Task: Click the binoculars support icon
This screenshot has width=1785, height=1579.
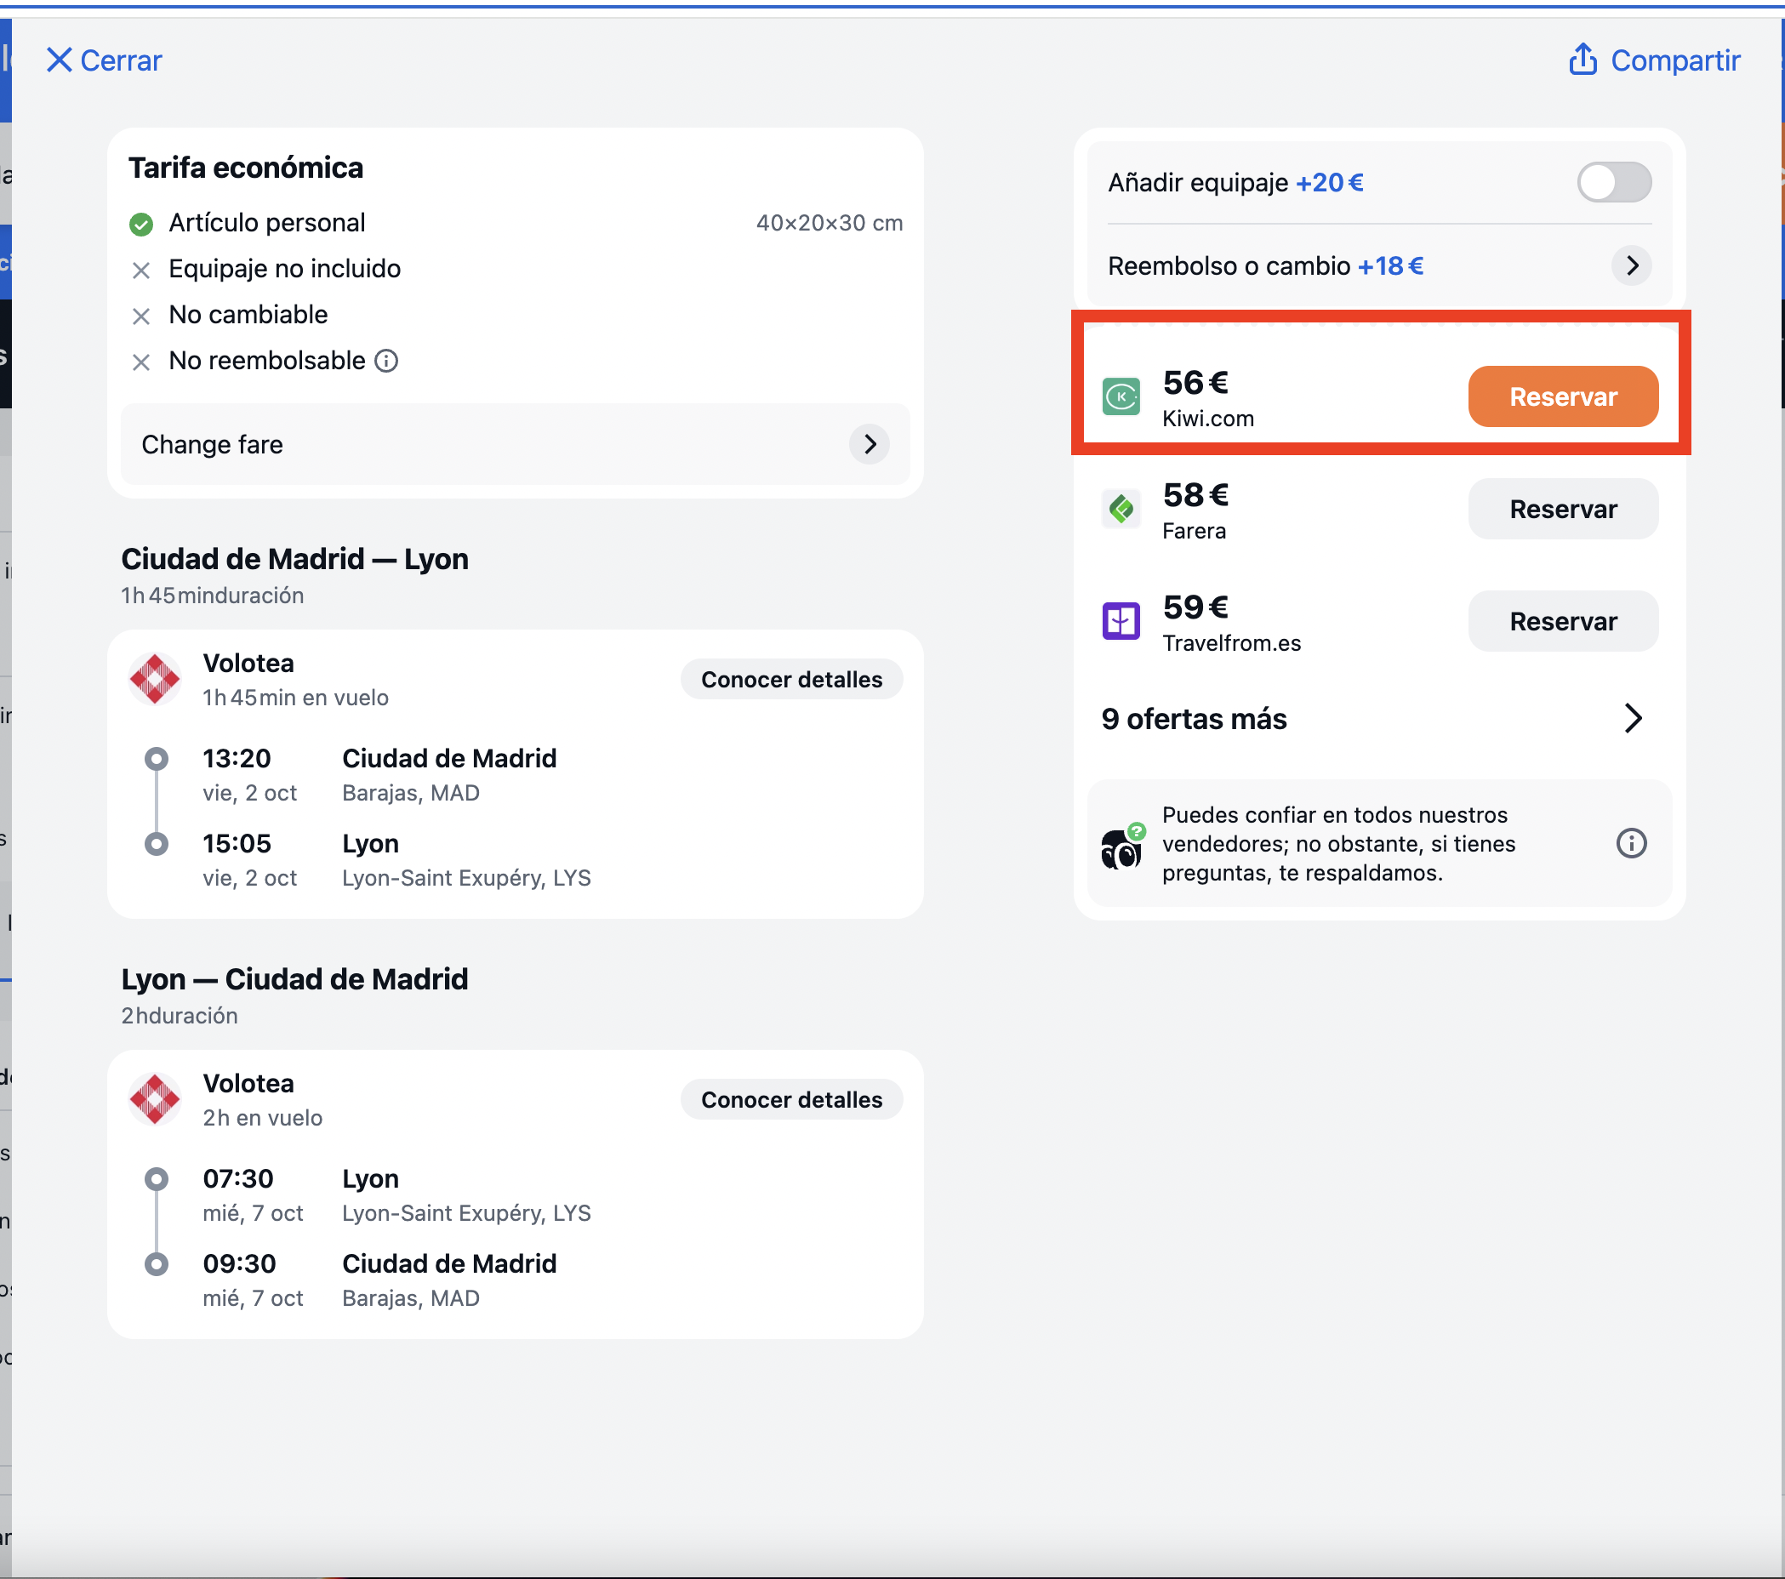Action: [x=1122, y=846]
